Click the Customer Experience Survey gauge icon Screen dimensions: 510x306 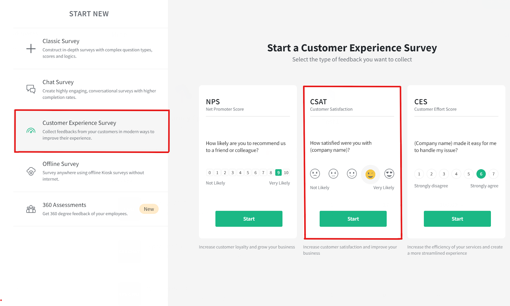coord(31,130)
